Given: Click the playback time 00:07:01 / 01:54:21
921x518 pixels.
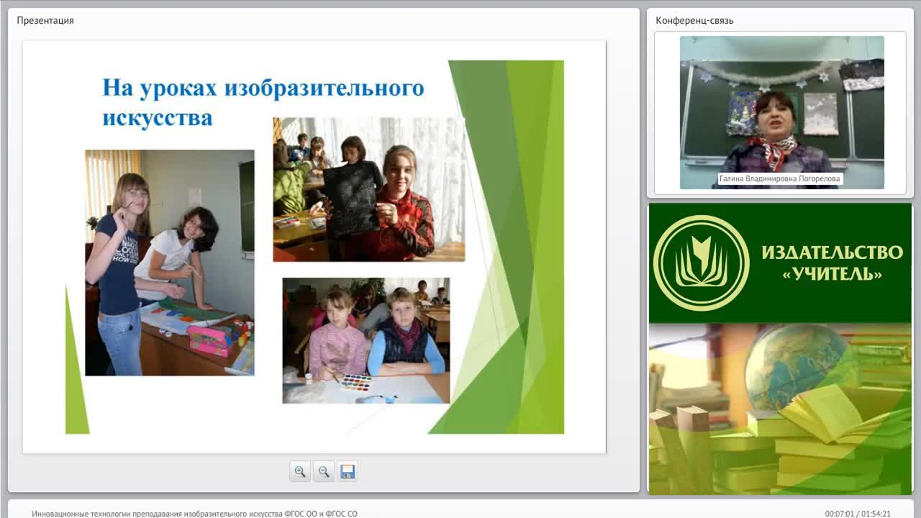Looking at the screenshot, I should click(858, 514).
